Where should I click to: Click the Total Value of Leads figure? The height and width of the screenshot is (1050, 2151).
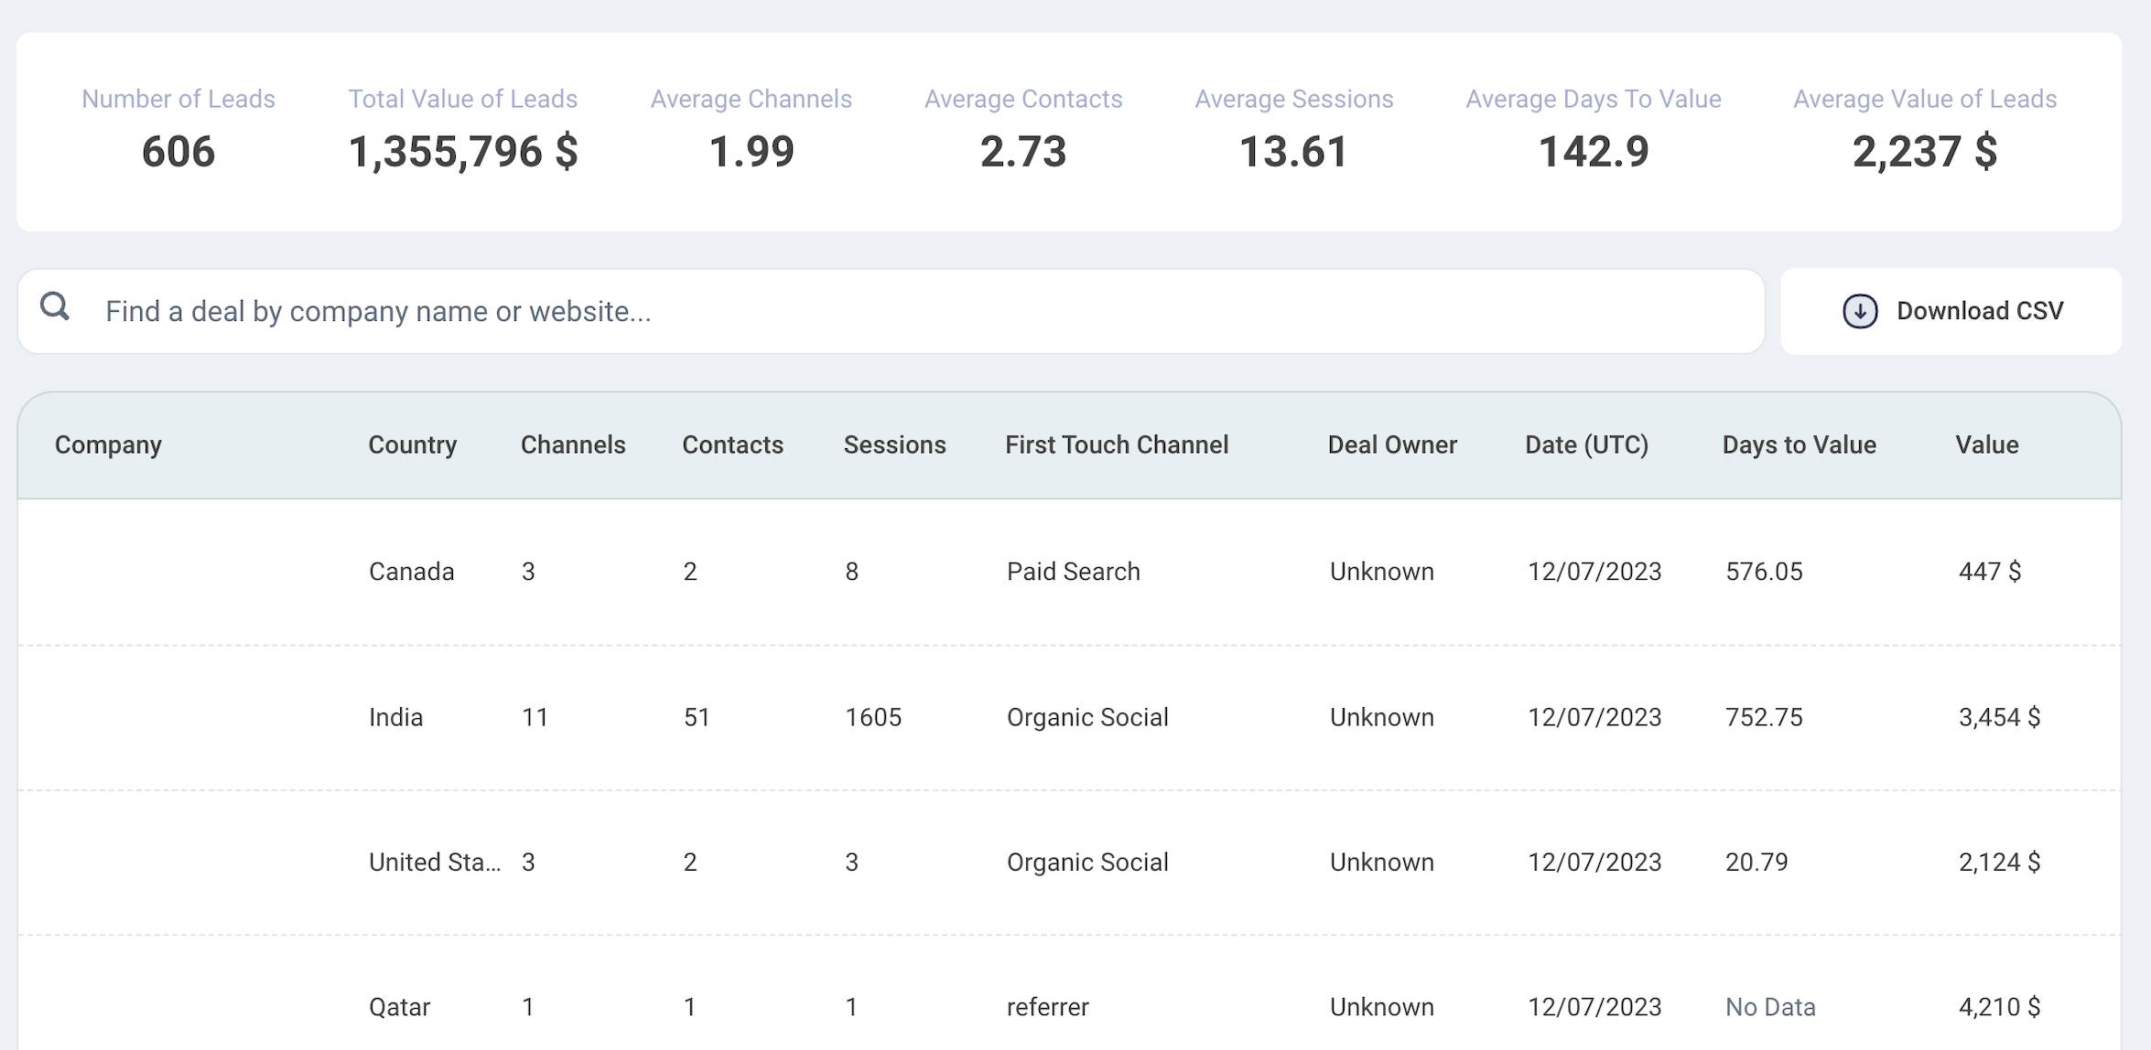pos(463,152)
